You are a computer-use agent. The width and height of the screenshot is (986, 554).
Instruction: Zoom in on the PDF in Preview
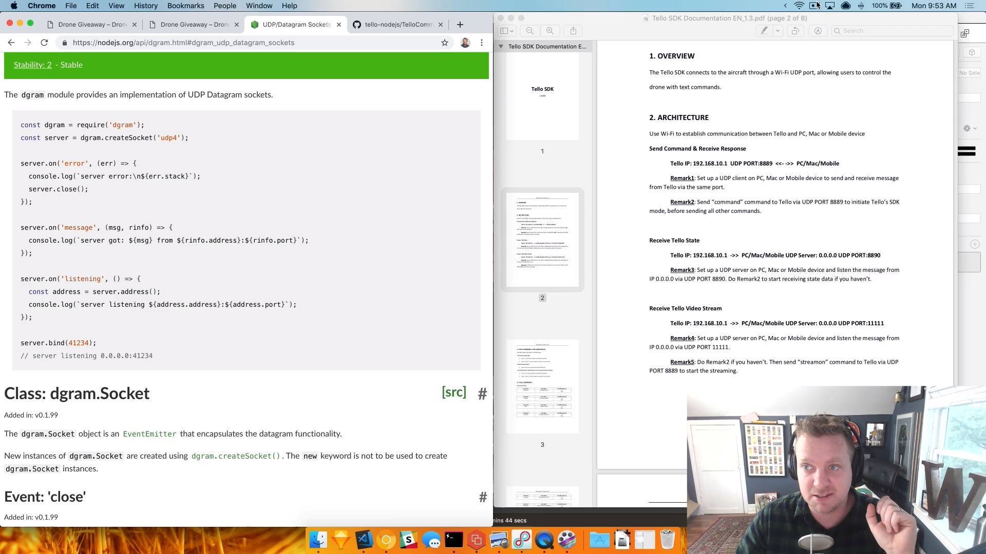click(550, 31)
